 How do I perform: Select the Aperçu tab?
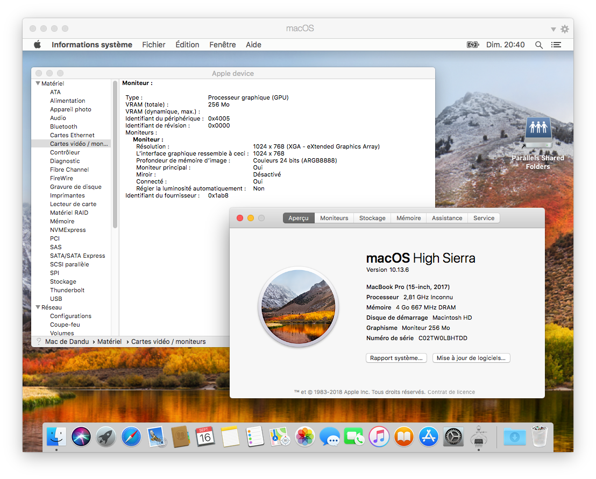299,218
